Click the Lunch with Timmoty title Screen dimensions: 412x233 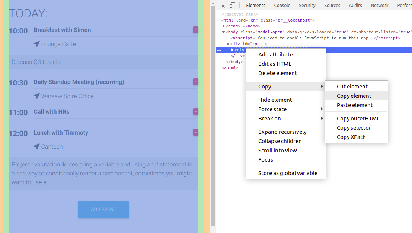pyautogui.click(x=61, y=133)
